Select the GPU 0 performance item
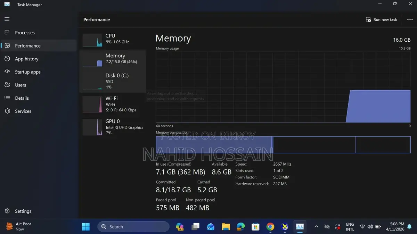 (x=113, y=127)
